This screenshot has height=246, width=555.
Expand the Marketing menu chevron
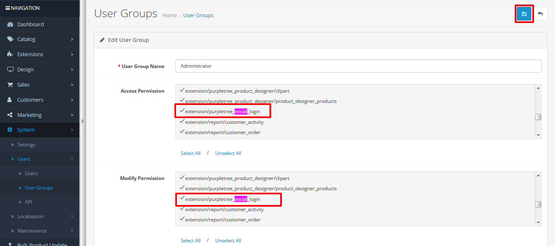tap(72, 115)
